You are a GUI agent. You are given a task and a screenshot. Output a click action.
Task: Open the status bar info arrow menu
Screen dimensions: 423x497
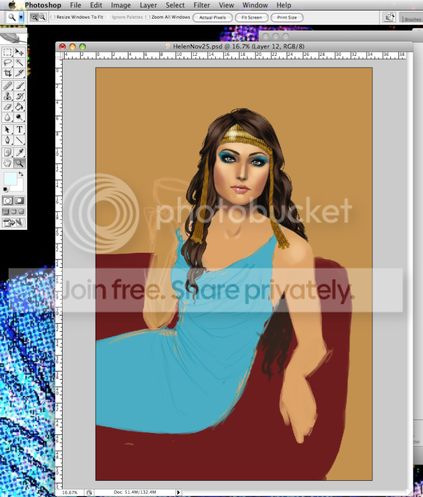pos(179,492)
